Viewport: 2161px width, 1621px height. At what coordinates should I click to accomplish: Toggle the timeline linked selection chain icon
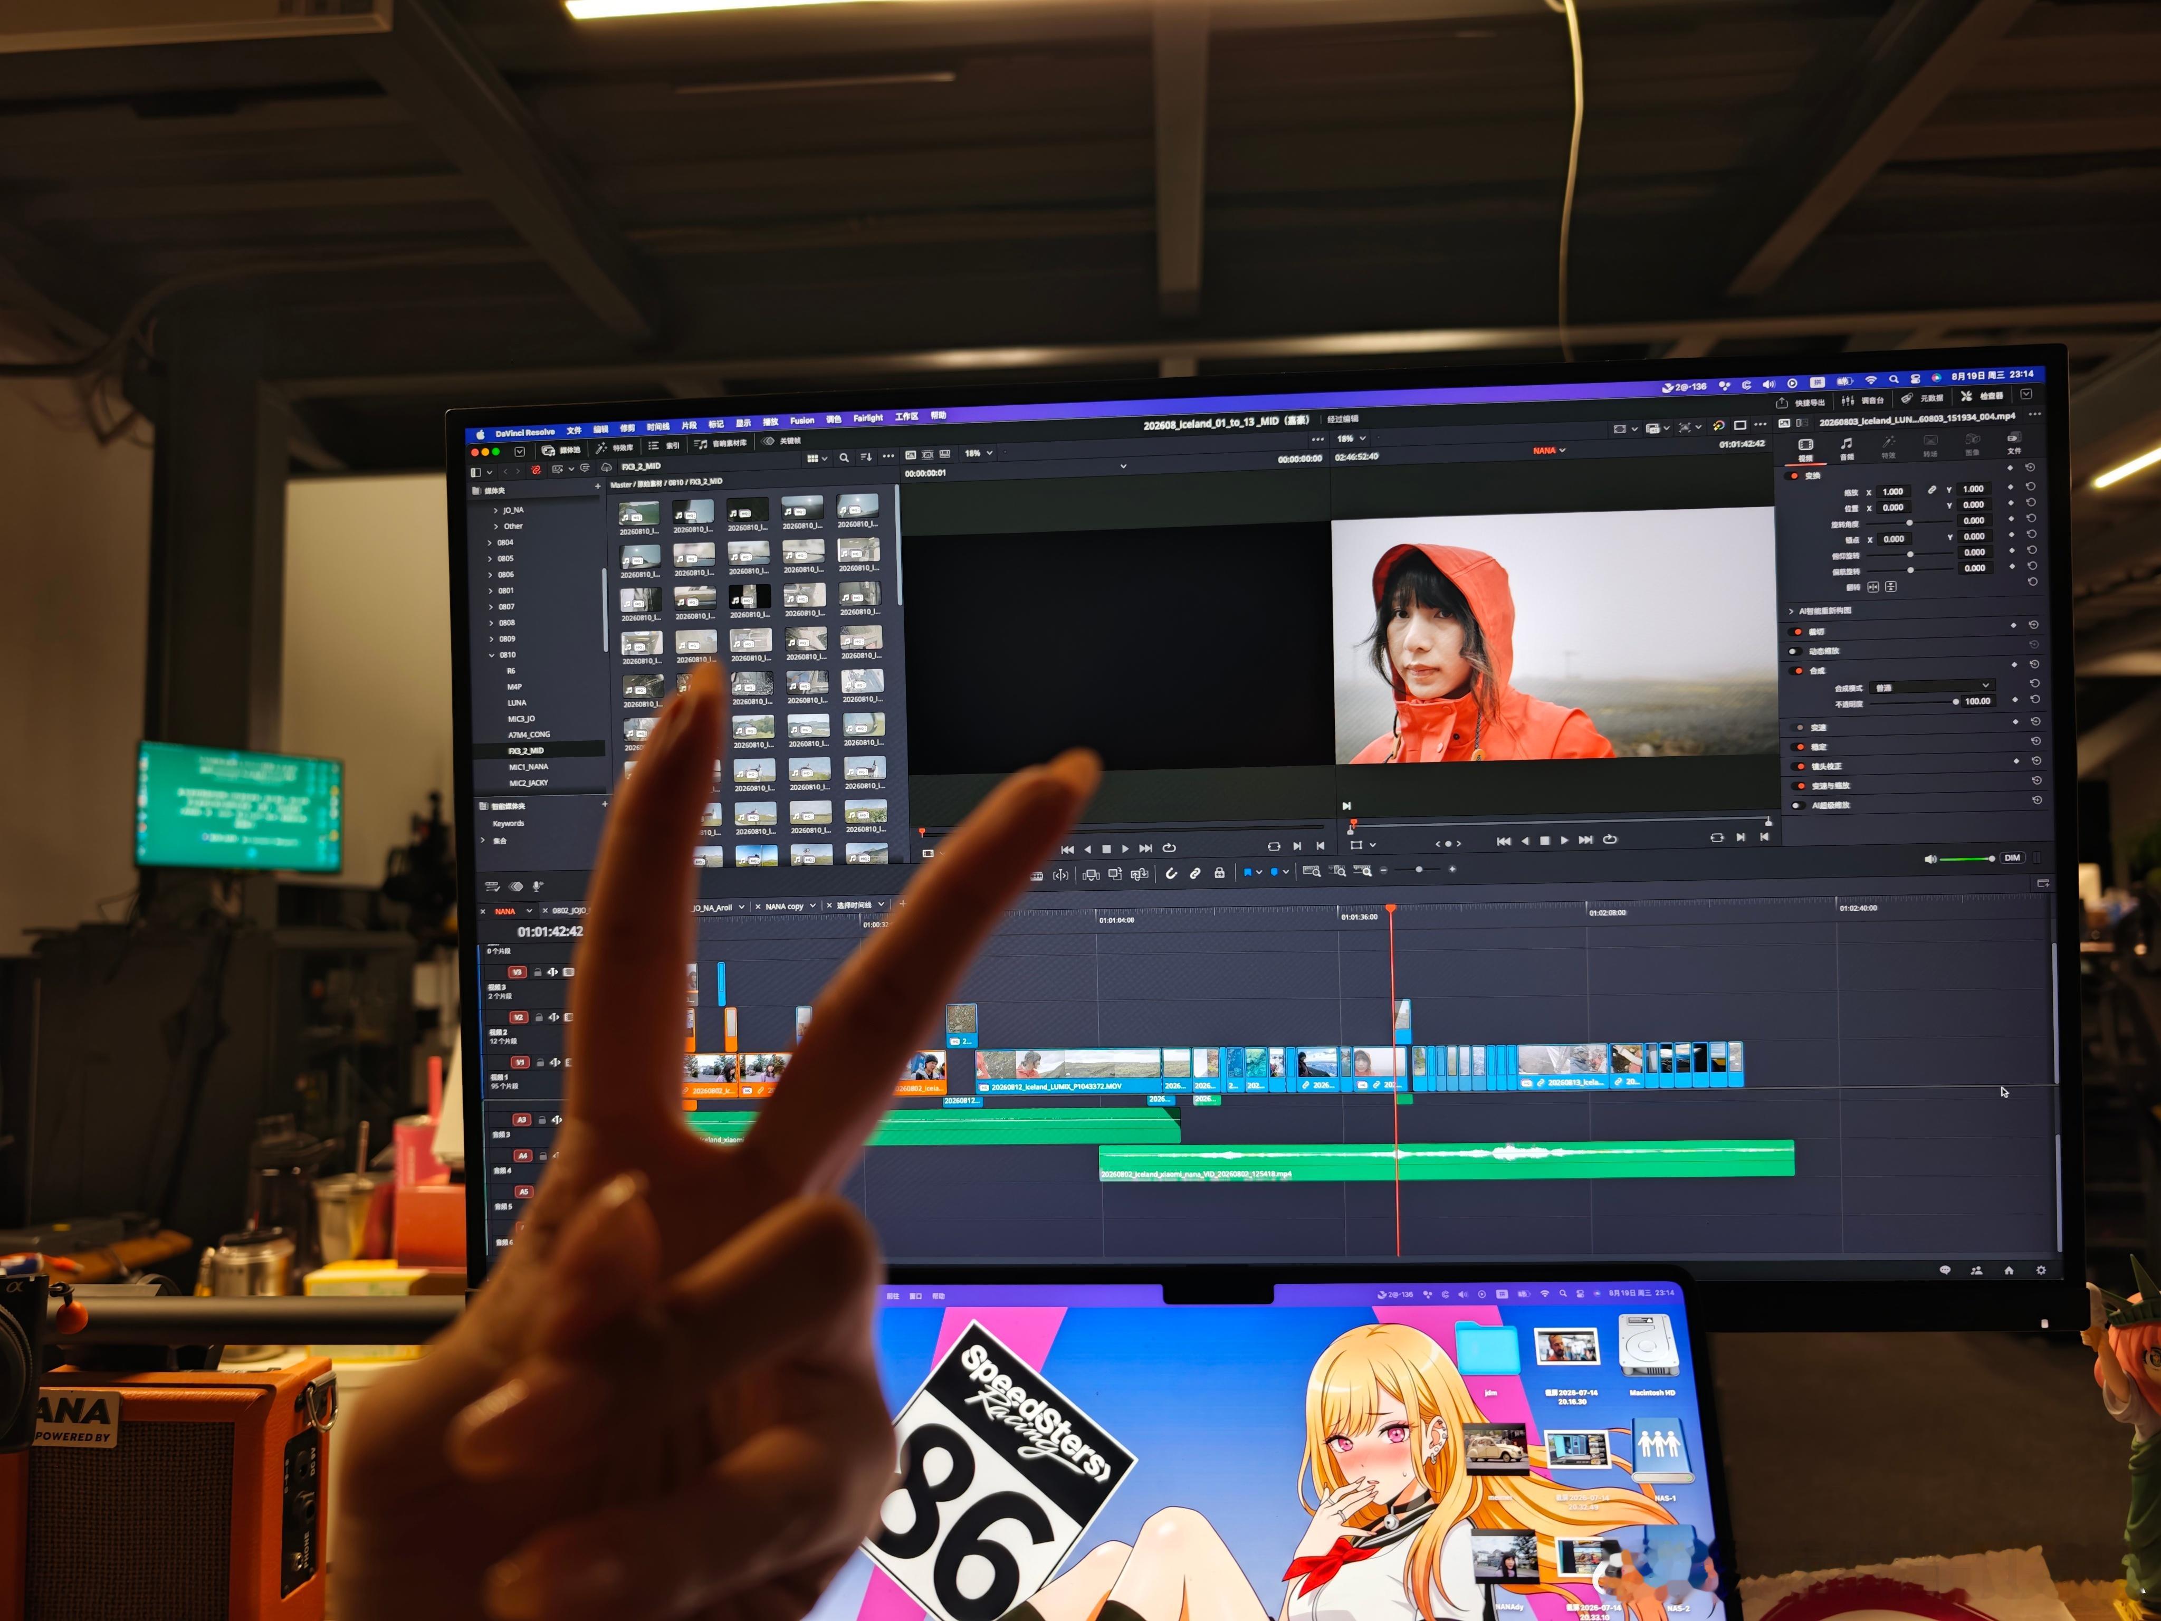[1195, 873]
